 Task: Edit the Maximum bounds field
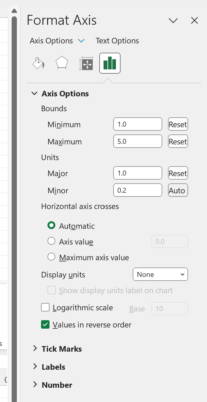[x=137, y=141]
